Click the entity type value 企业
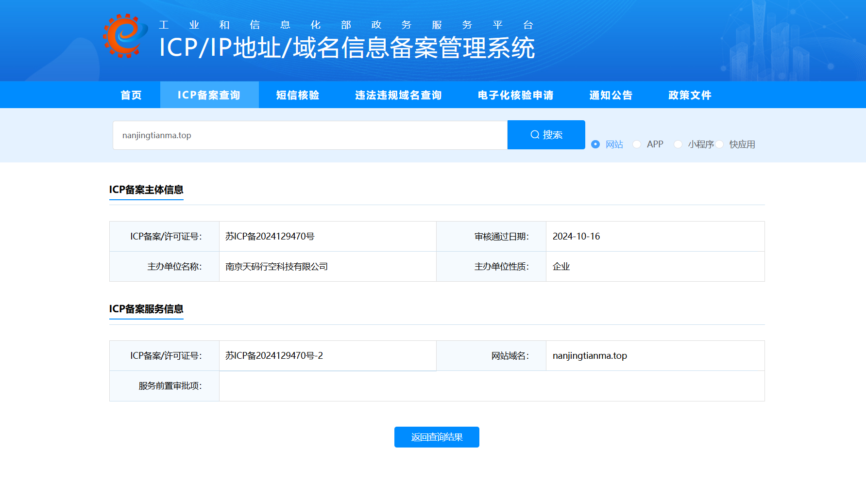 pos(561,267)
